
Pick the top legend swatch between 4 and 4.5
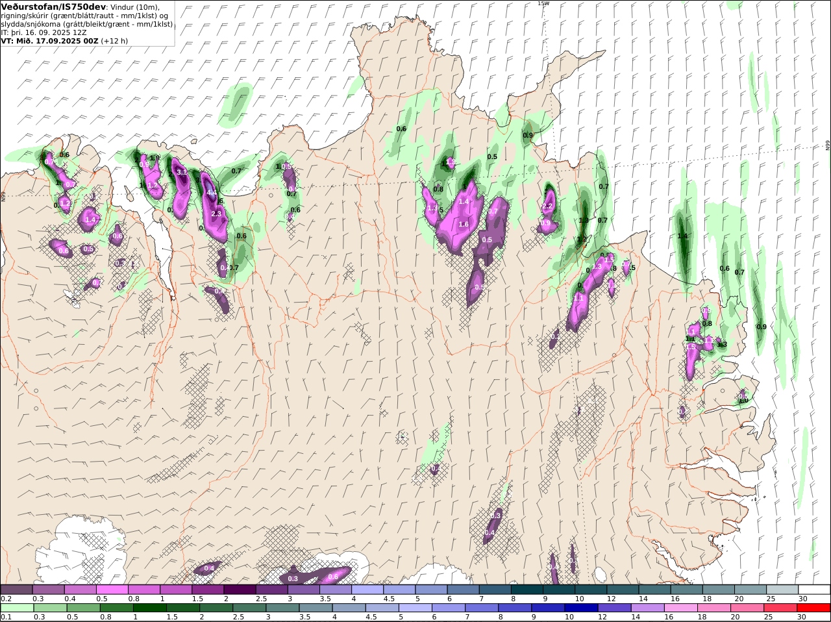(367, 590)
